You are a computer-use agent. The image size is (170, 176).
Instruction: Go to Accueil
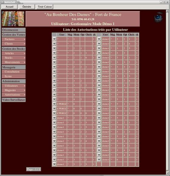[x=9, y=7]
